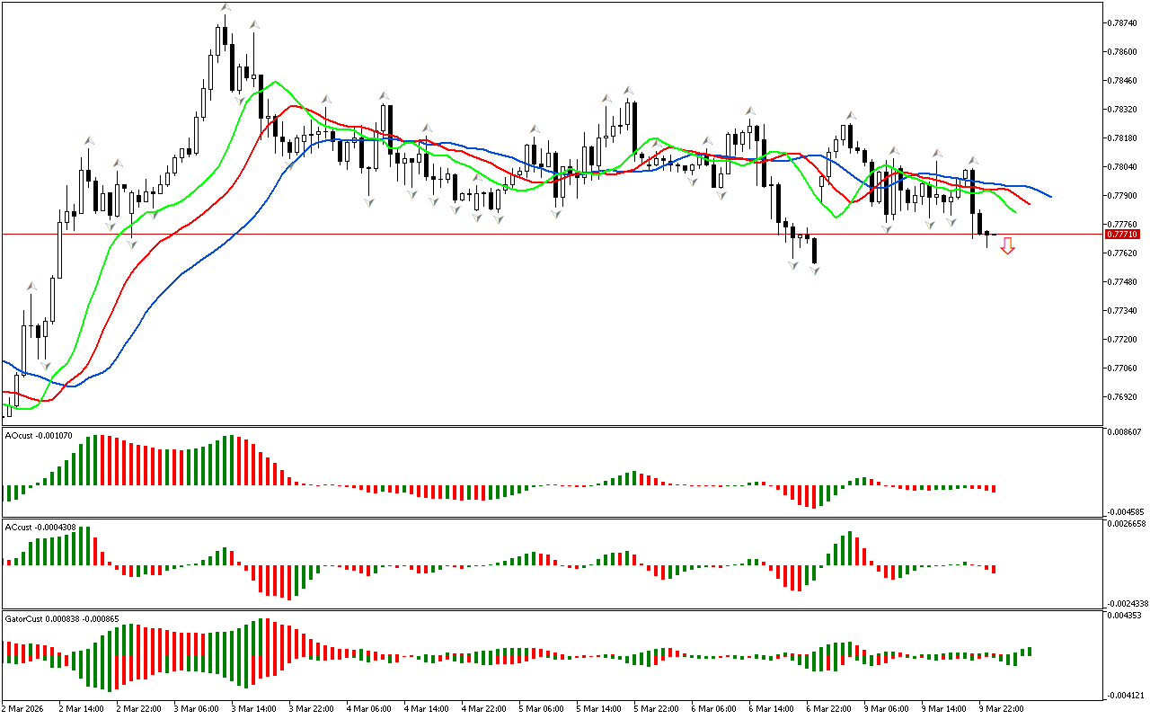Screen dimensions: 1150x719
Task: Select the GatorCust indicator label
Action: coord(62,619)
